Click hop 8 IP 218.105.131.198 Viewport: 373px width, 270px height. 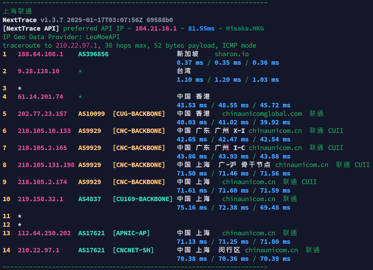click(x=46, y=165)
